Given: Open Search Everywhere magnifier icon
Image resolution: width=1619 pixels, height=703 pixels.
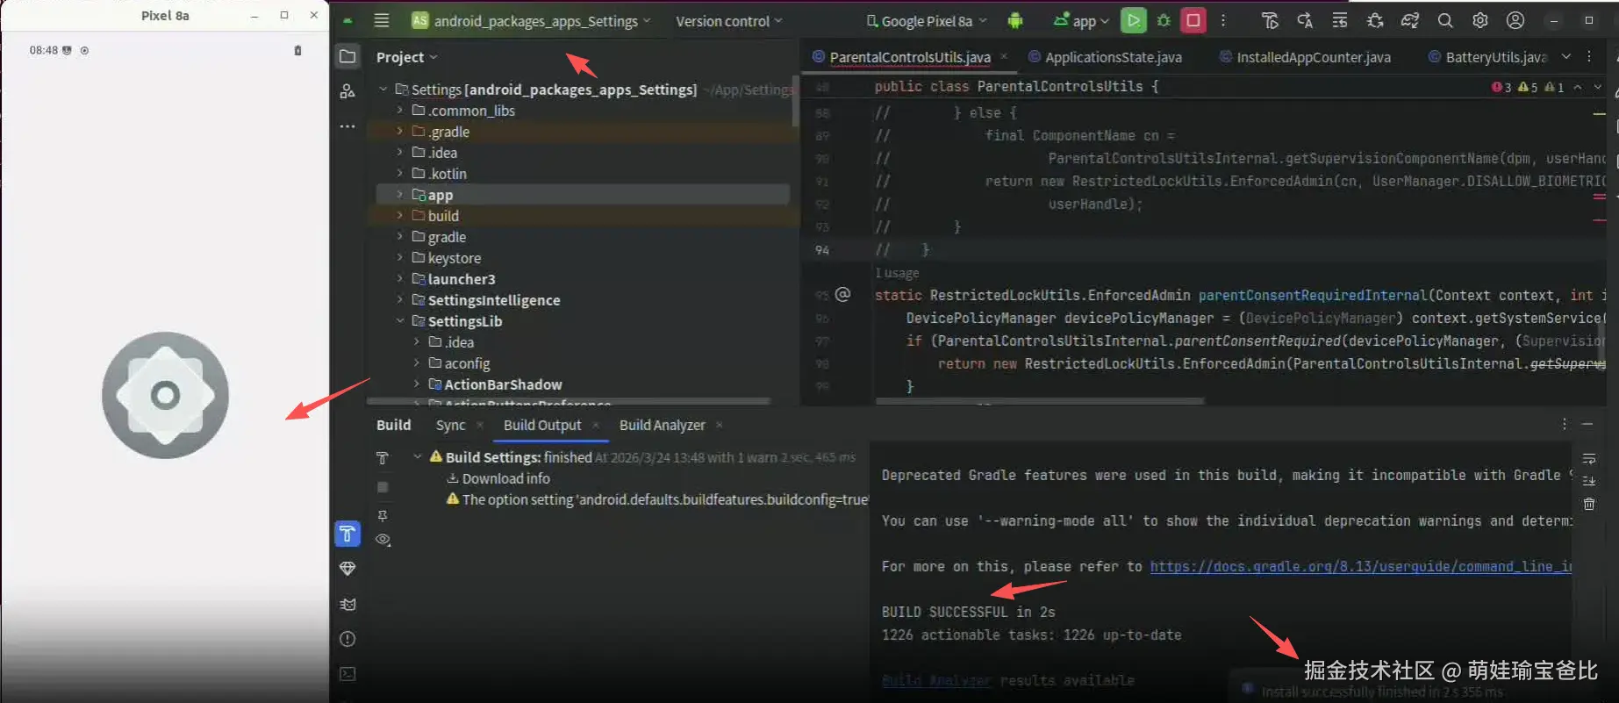Looking at the screenshot, I should [1445, 21].
